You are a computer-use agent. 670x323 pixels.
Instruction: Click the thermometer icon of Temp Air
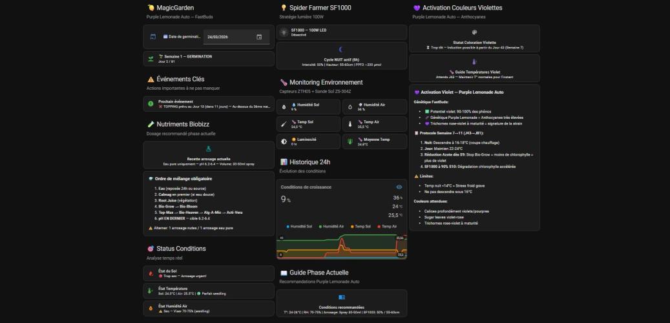[350, 124]
